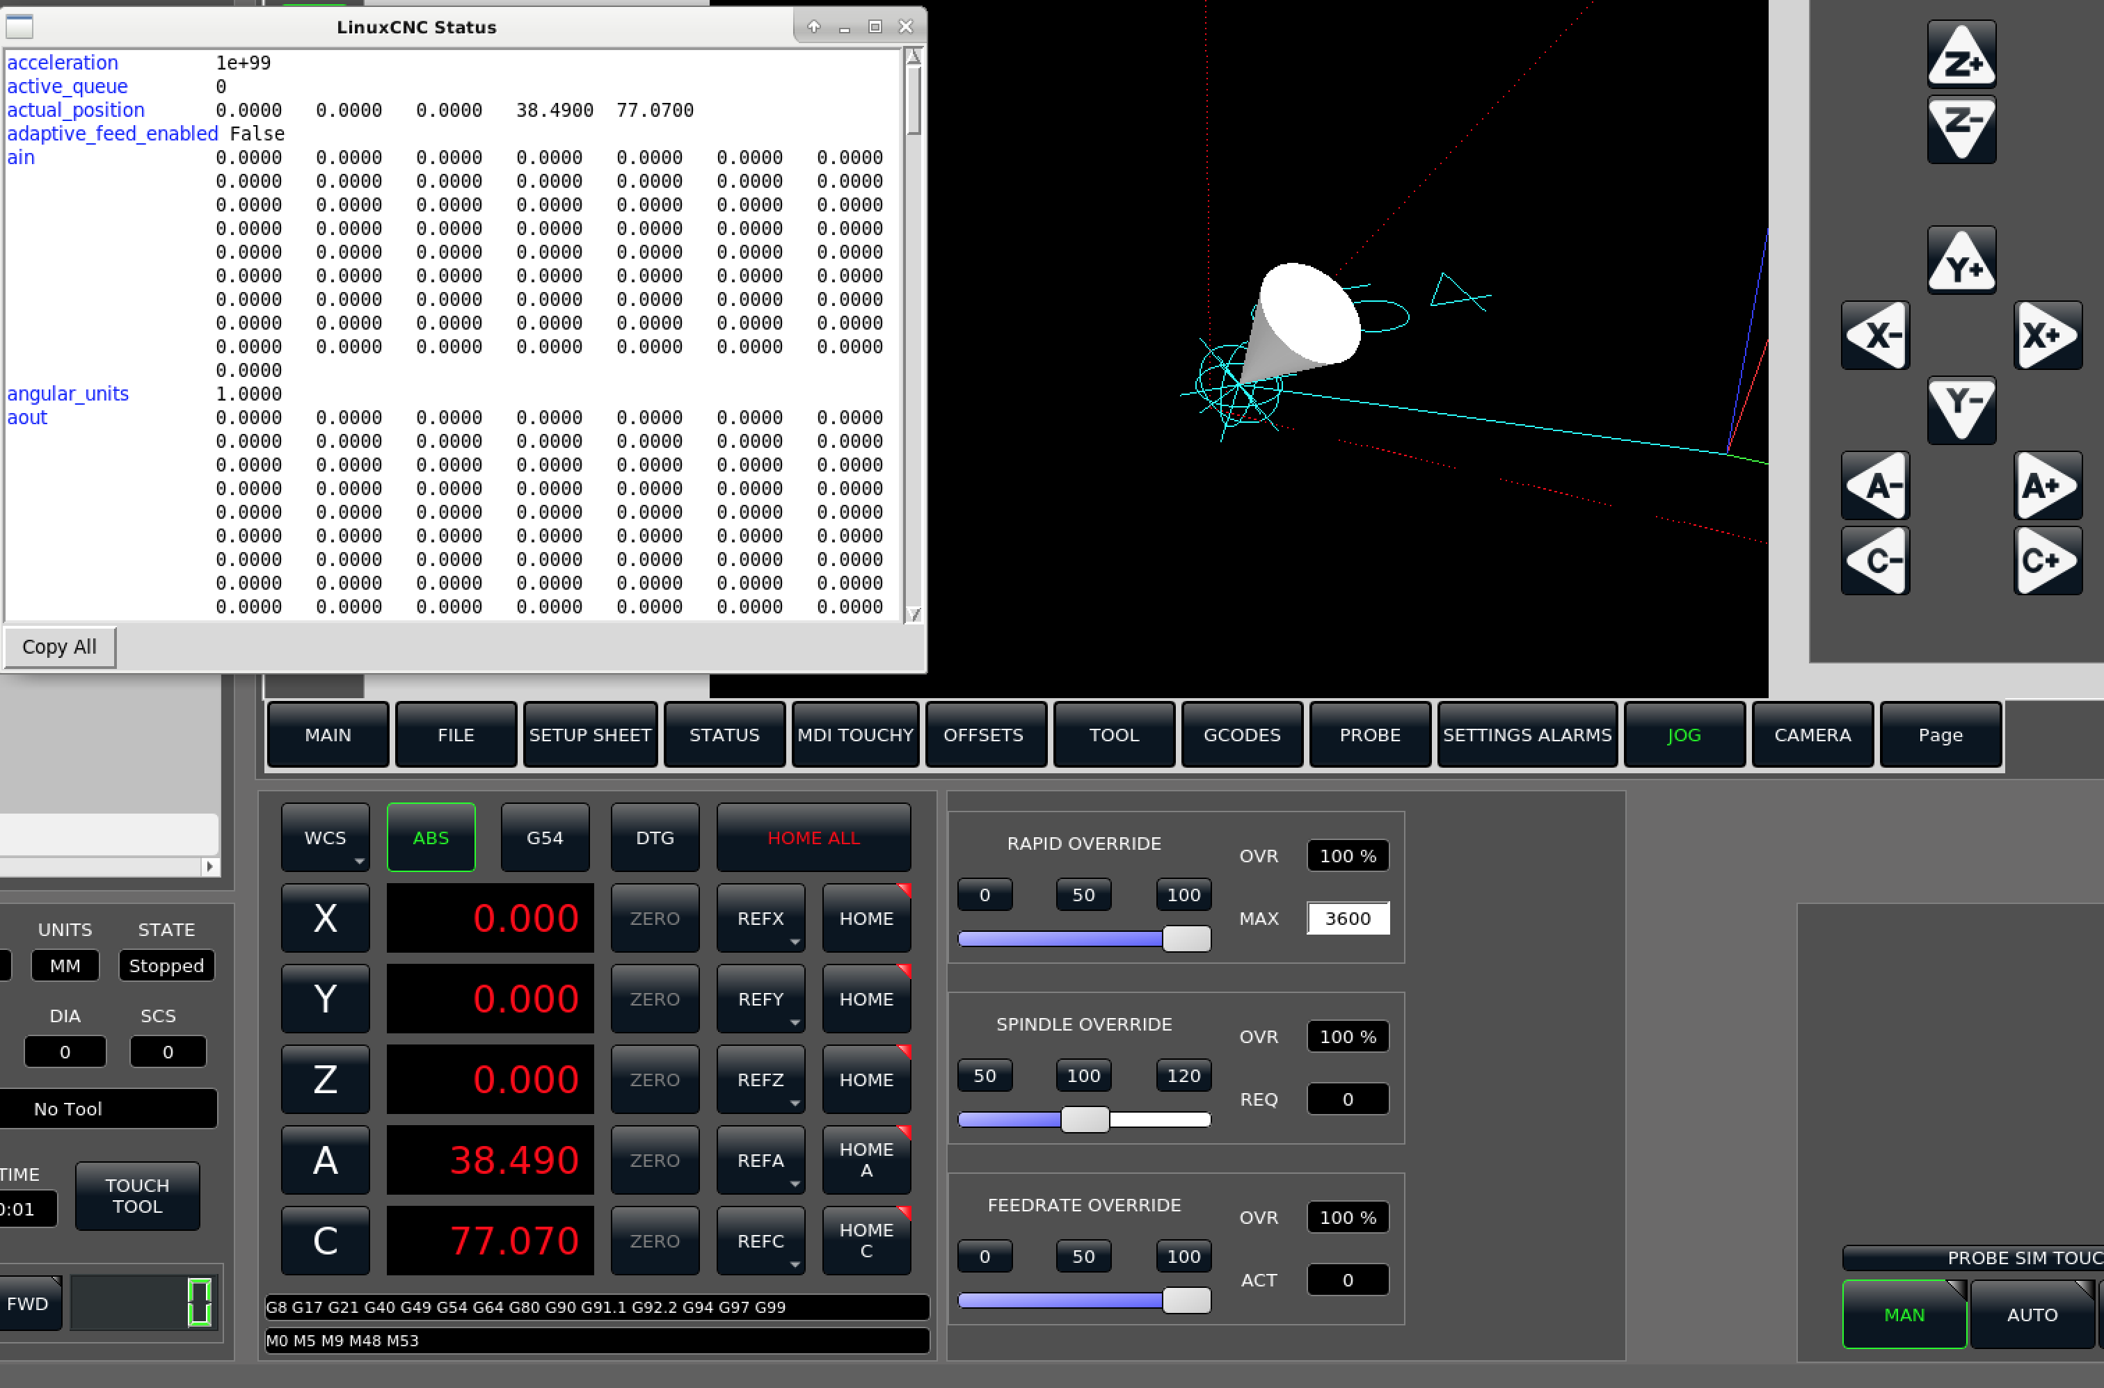Viewport: 2104px width, 1388px height.
Task: Open the PROBE tab
Action: click(1370, 735)
